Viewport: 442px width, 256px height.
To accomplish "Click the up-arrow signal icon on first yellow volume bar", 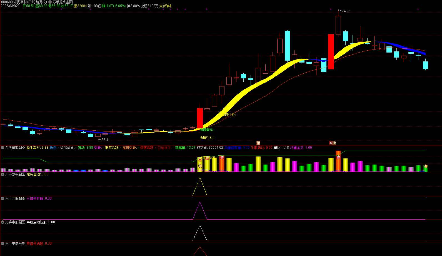I will pyautogui.click(x=200, y=160).
